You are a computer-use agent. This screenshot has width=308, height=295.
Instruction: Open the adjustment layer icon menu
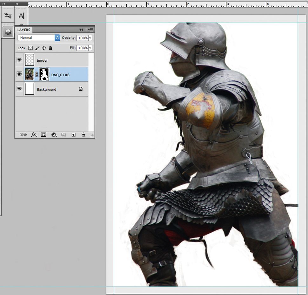(x=53, y=134)
